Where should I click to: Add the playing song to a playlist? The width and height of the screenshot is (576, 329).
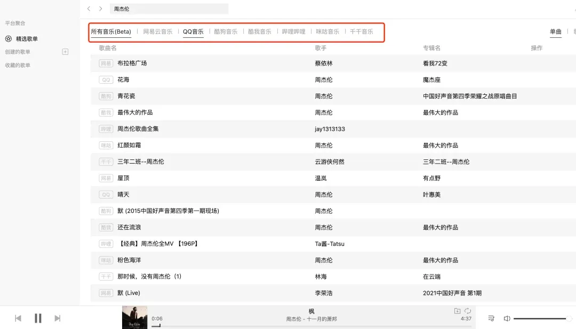457,311
